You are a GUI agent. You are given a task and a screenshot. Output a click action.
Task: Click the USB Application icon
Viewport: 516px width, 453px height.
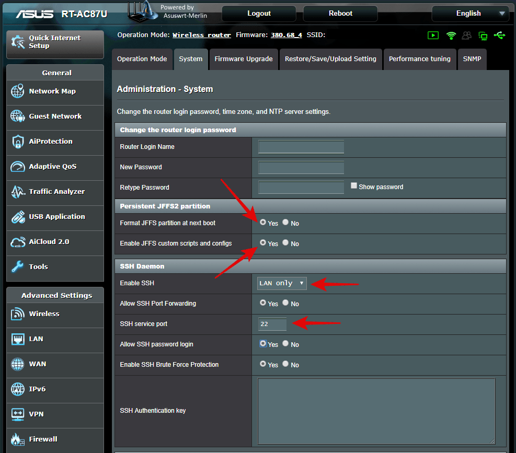point(17,217)
